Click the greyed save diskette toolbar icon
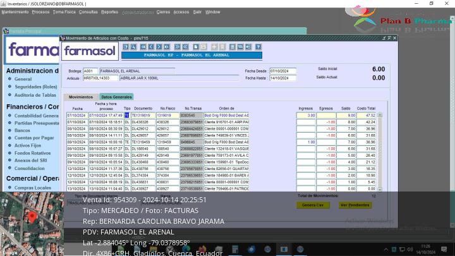455x256 pixels. click(x=203, y=47)
